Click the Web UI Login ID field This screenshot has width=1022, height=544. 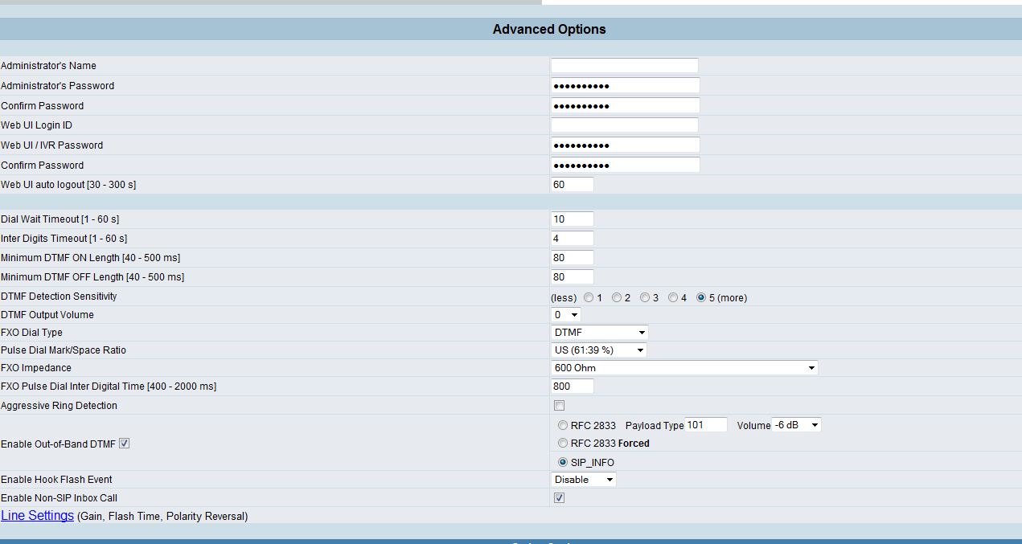[624, 125]
